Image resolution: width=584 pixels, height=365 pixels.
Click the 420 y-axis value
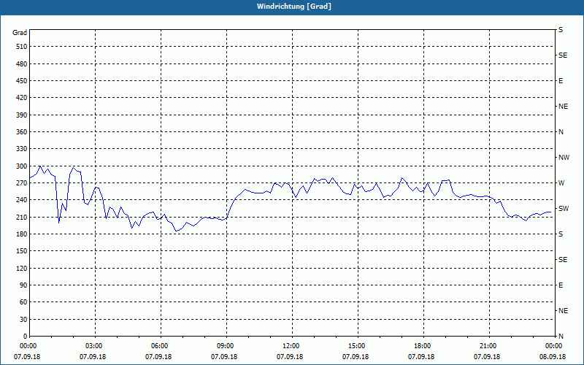click(22, 98)
